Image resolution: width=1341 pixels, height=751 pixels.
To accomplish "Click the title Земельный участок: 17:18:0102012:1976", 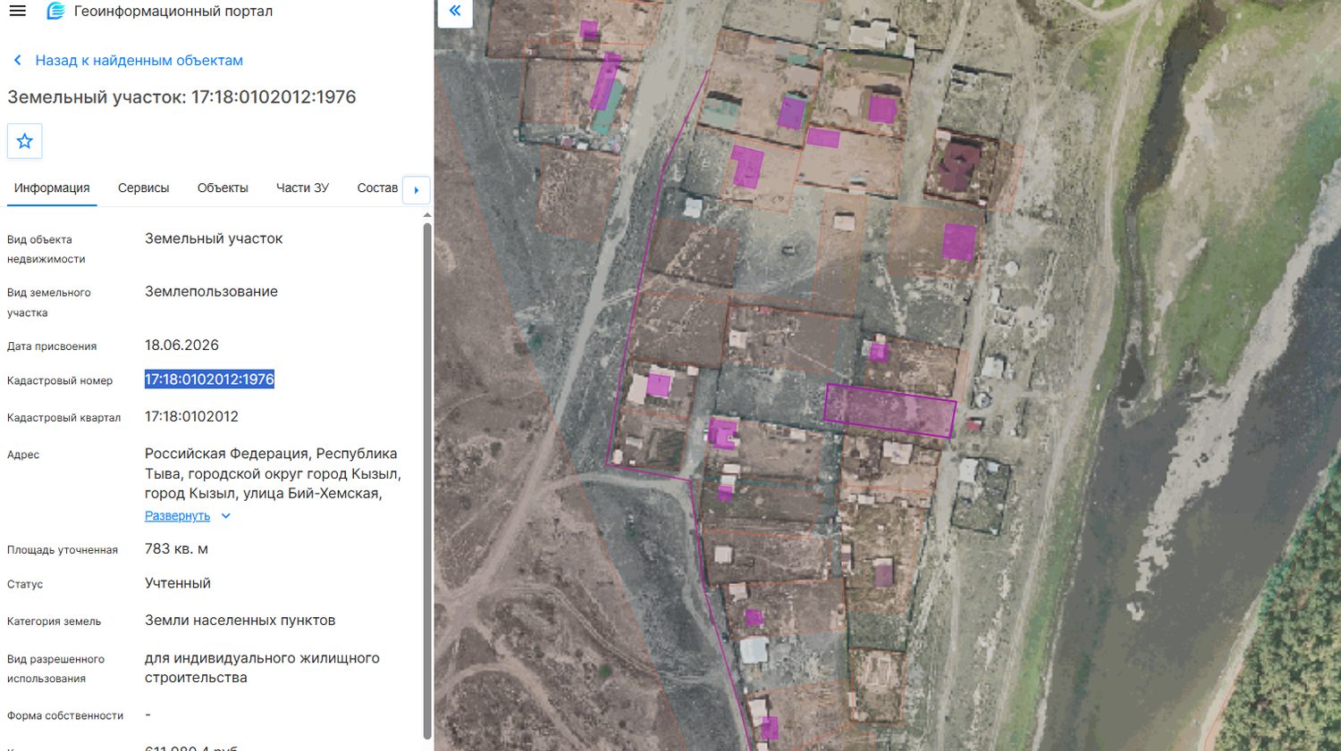I will [181, 97].
